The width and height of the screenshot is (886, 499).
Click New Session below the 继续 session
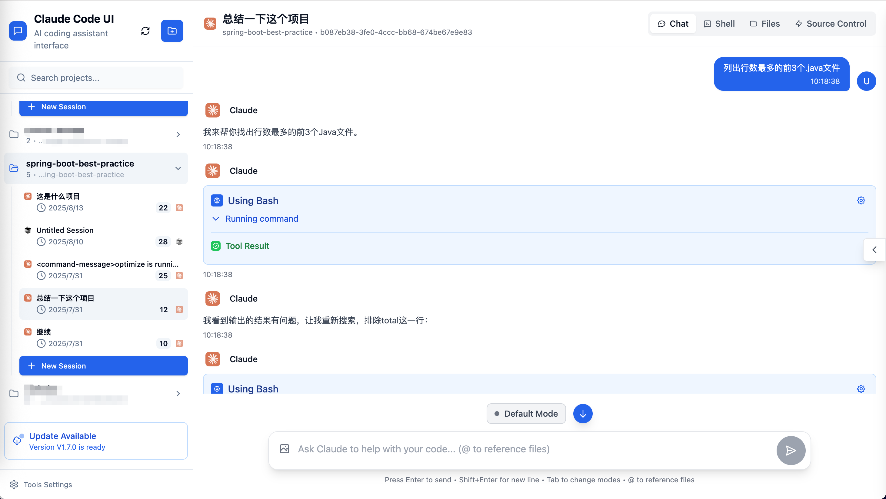coord(103,366)
